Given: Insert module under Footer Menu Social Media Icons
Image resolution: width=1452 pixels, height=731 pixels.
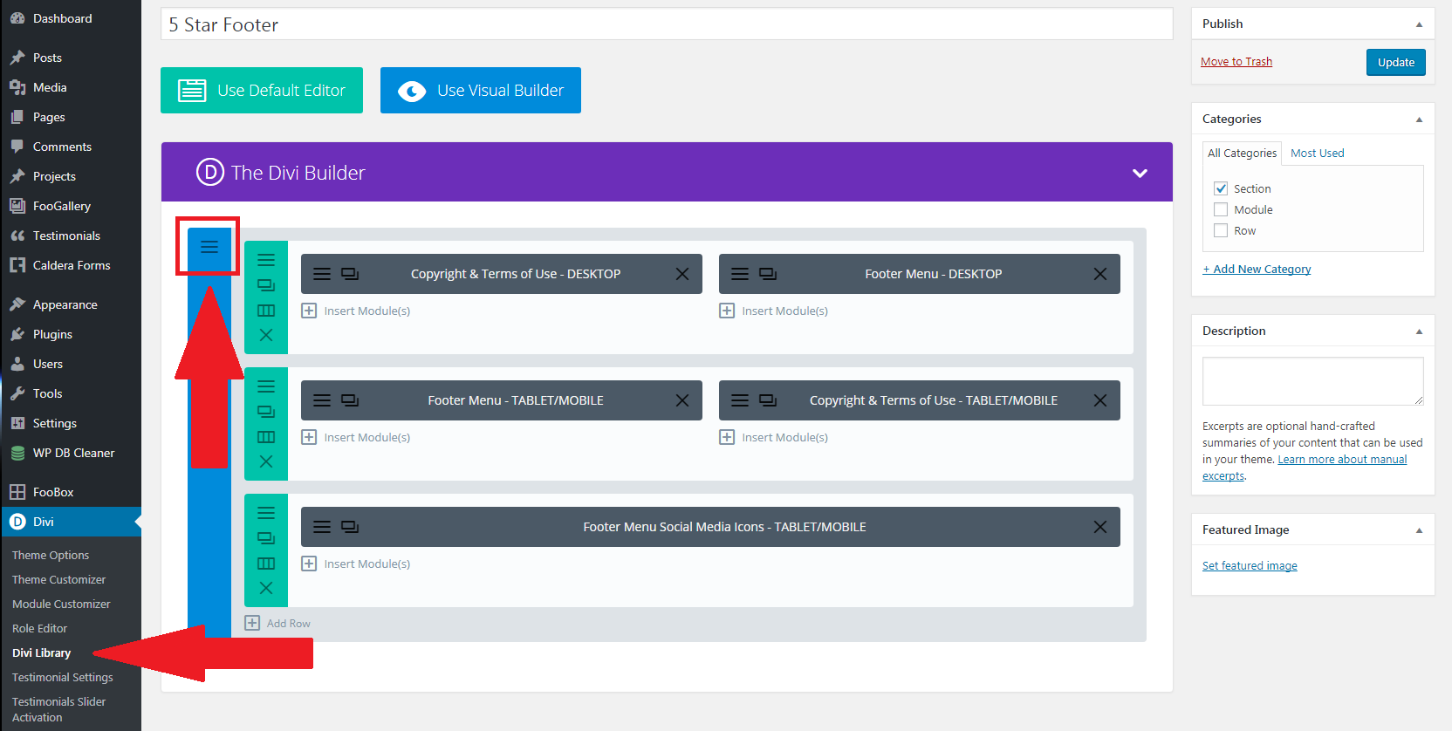Looking at the screenshot, I should (356, 564).
